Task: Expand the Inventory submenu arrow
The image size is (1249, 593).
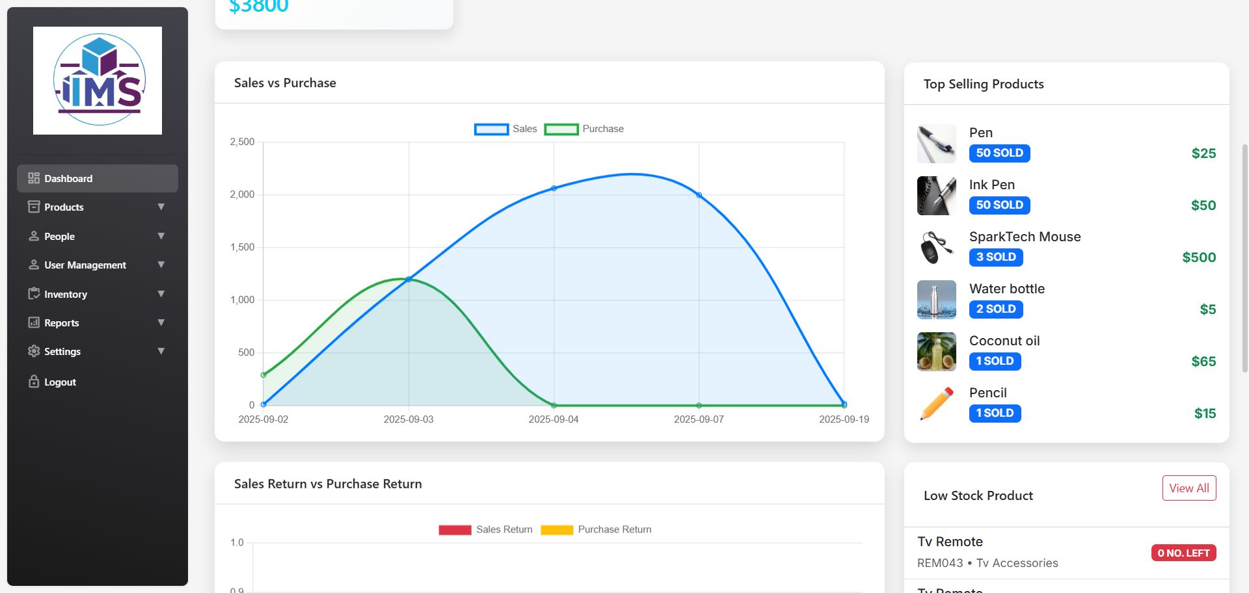Action: pyautogui.click(x=161, y=294)
